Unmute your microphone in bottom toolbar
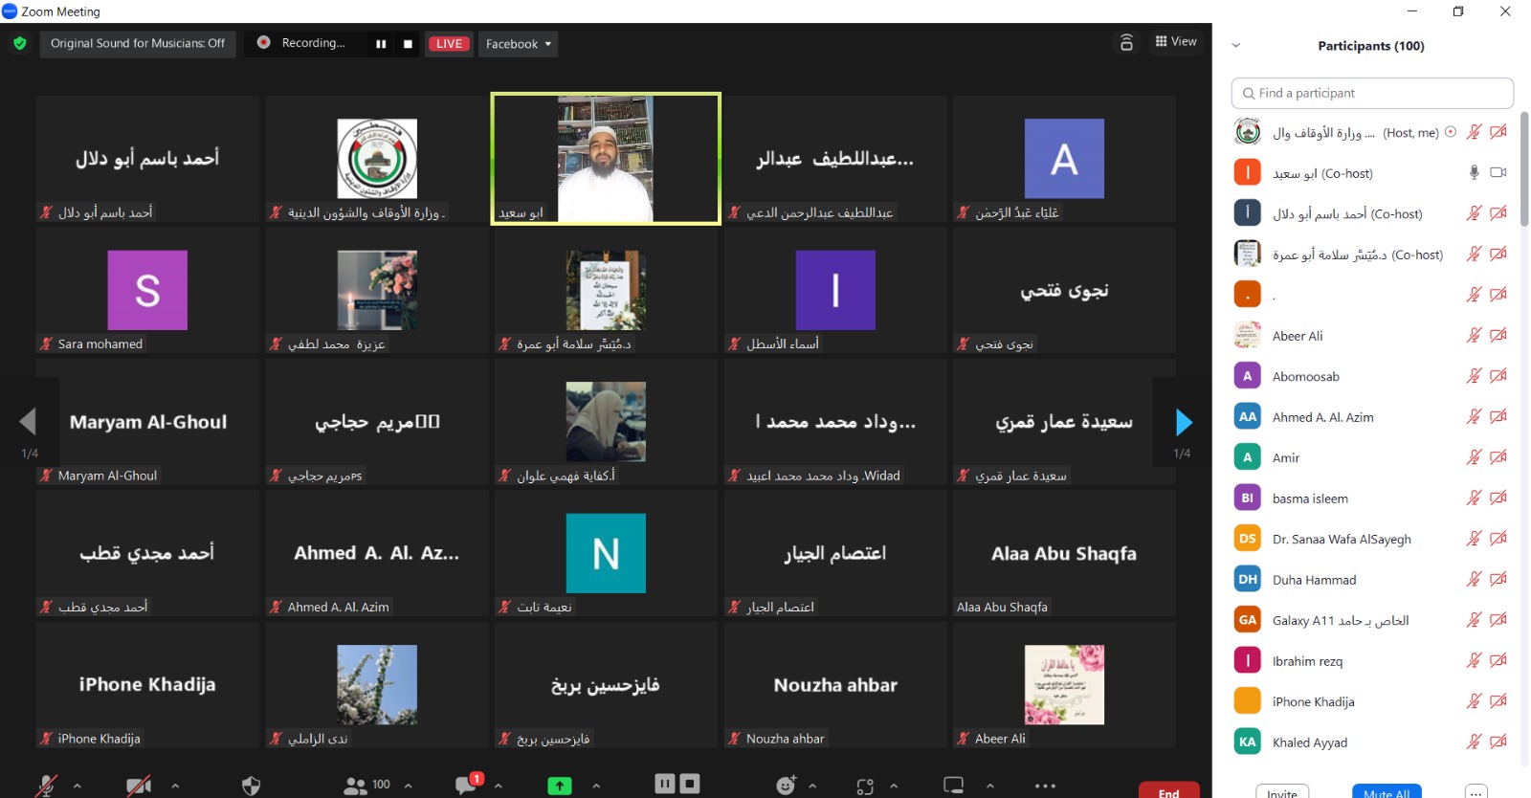 tap(46, 786)
